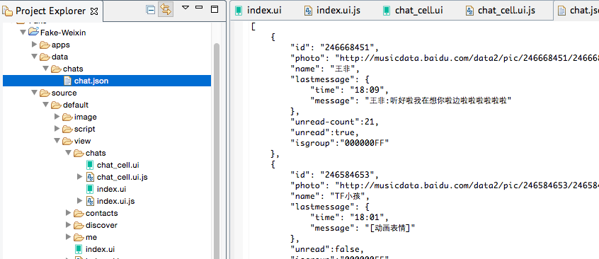Screen dimensions: 599x259
Task: Click the "id": "246584653" line
Action: [335, 175]
